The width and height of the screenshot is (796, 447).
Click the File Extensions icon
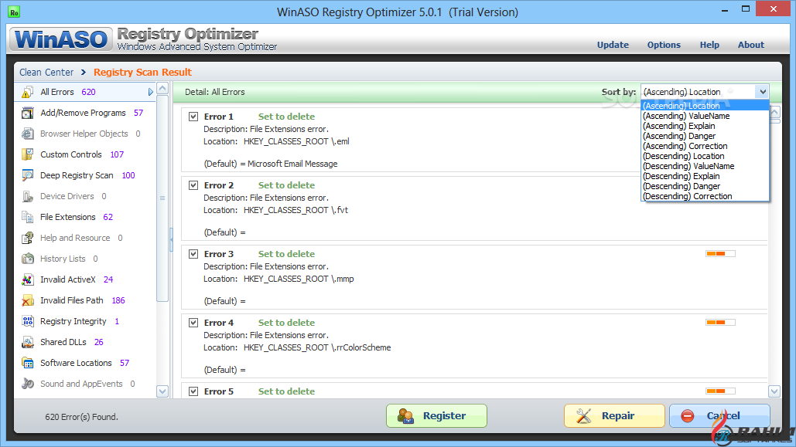(x=27, y=217)
